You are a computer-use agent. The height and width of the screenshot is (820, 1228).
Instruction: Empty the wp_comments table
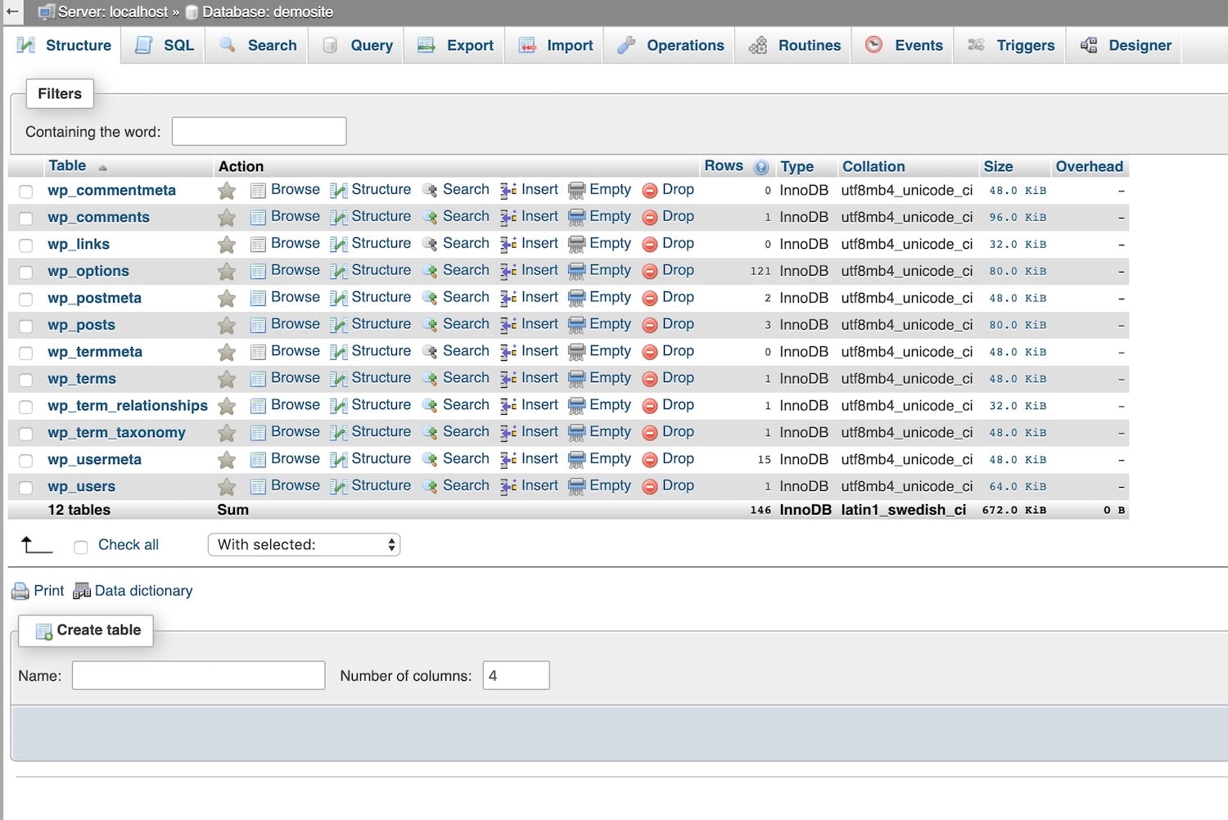coord(609,216)
